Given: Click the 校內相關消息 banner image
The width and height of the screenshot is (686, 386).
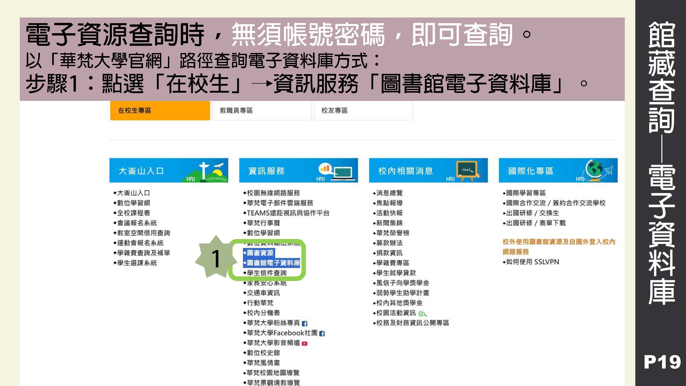Looking at the screenshot, I should [428, 171].
